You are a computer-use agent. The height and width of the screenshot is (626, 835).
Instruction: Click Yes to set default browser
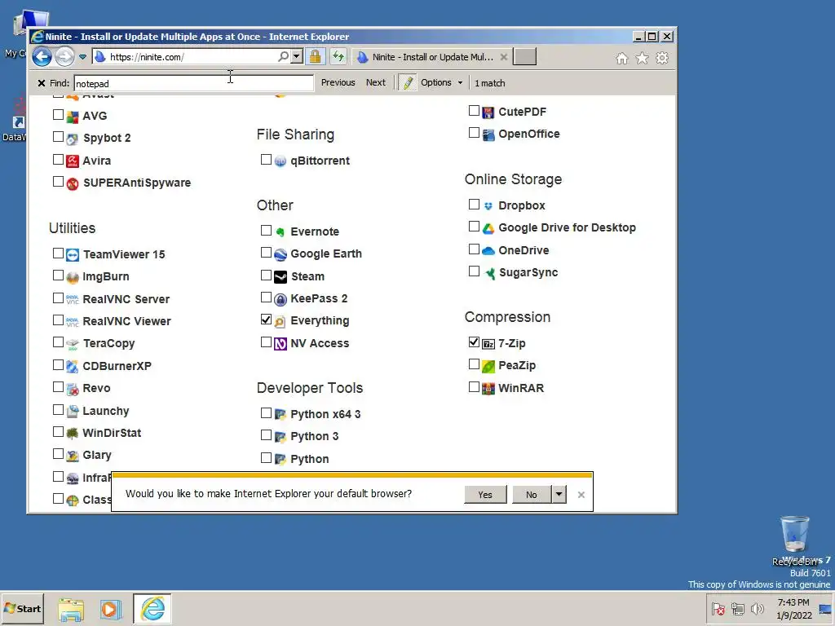coord(485,495)
